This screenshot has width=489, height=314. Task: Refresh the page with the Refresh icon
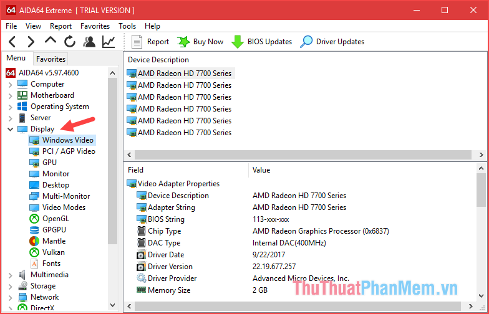coord(70,42)
